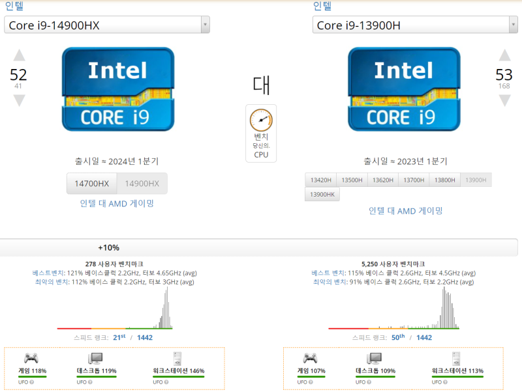
Task: Click 1442 total next to 50th rank
Action: pos(424,337)
